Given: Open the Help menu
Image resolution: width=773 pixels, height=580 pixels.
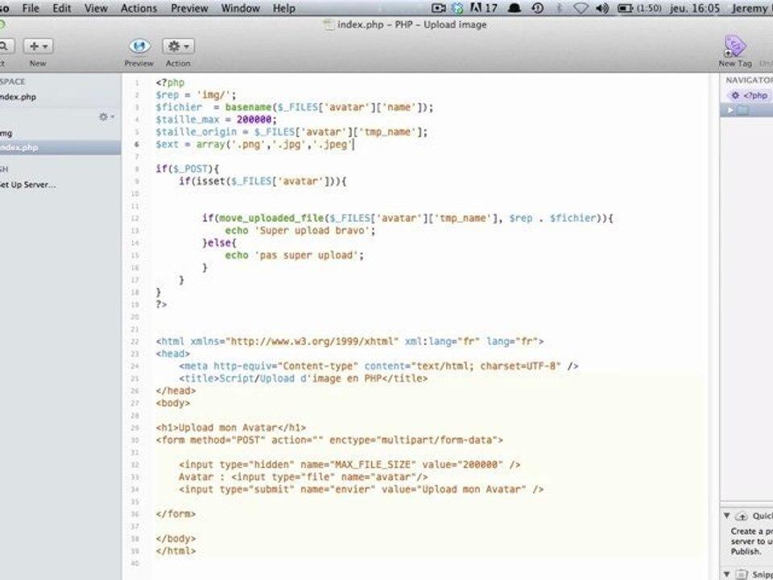Looking at the screenshot, I should [284, 8].
